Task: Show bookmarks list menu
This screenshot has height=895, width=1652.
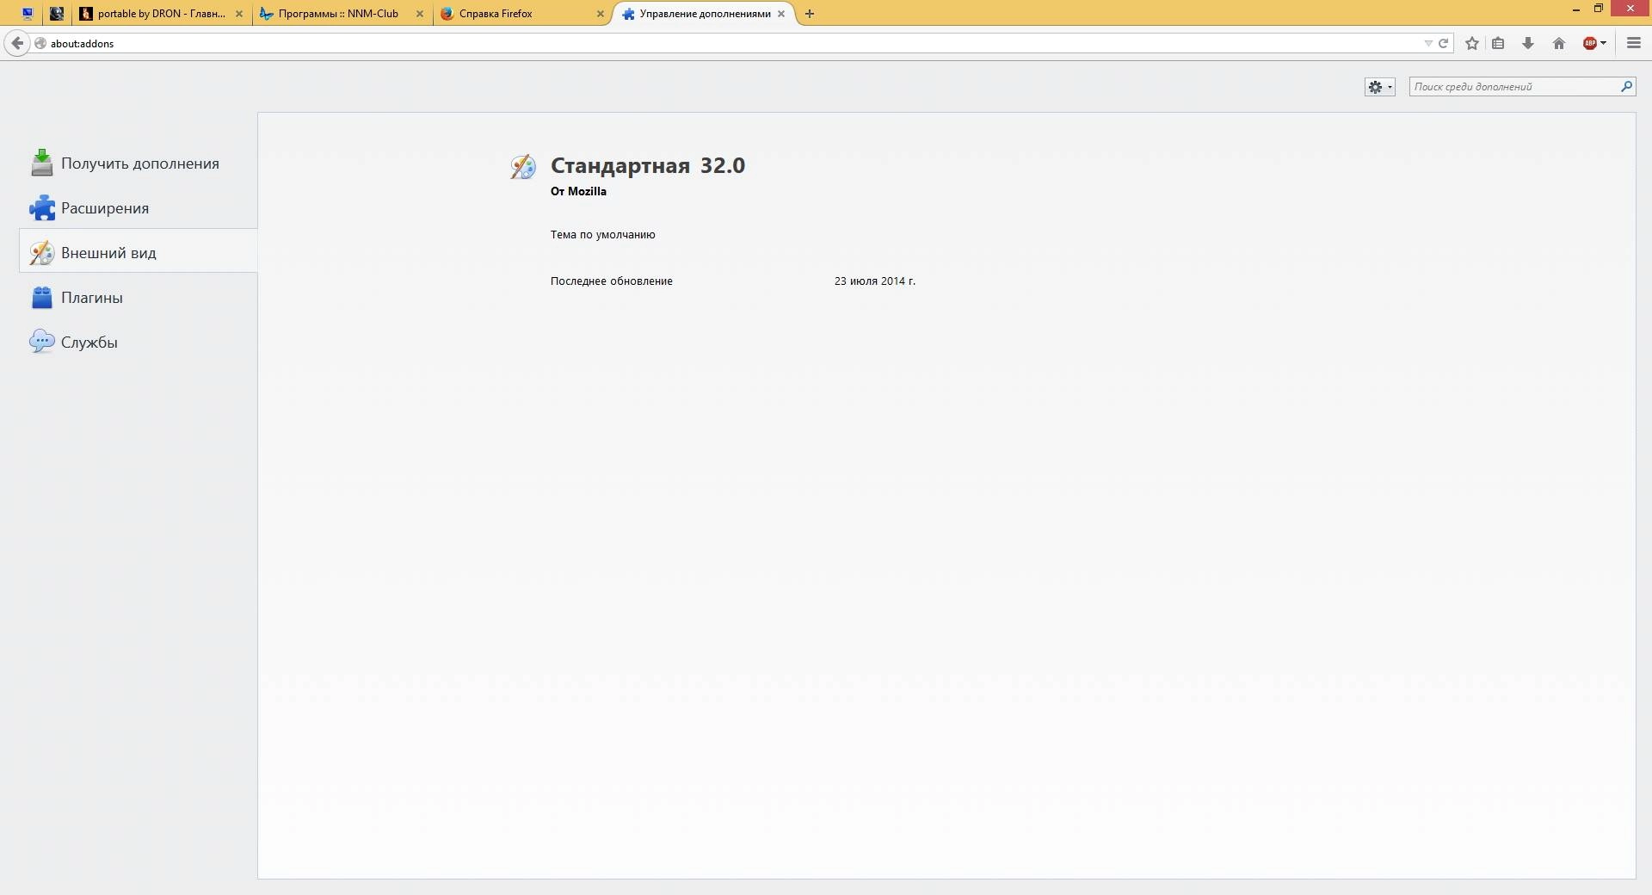Action: [1498, 43]
